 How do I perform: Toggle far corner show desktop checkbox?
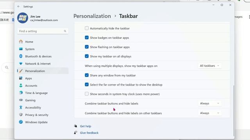87,85
